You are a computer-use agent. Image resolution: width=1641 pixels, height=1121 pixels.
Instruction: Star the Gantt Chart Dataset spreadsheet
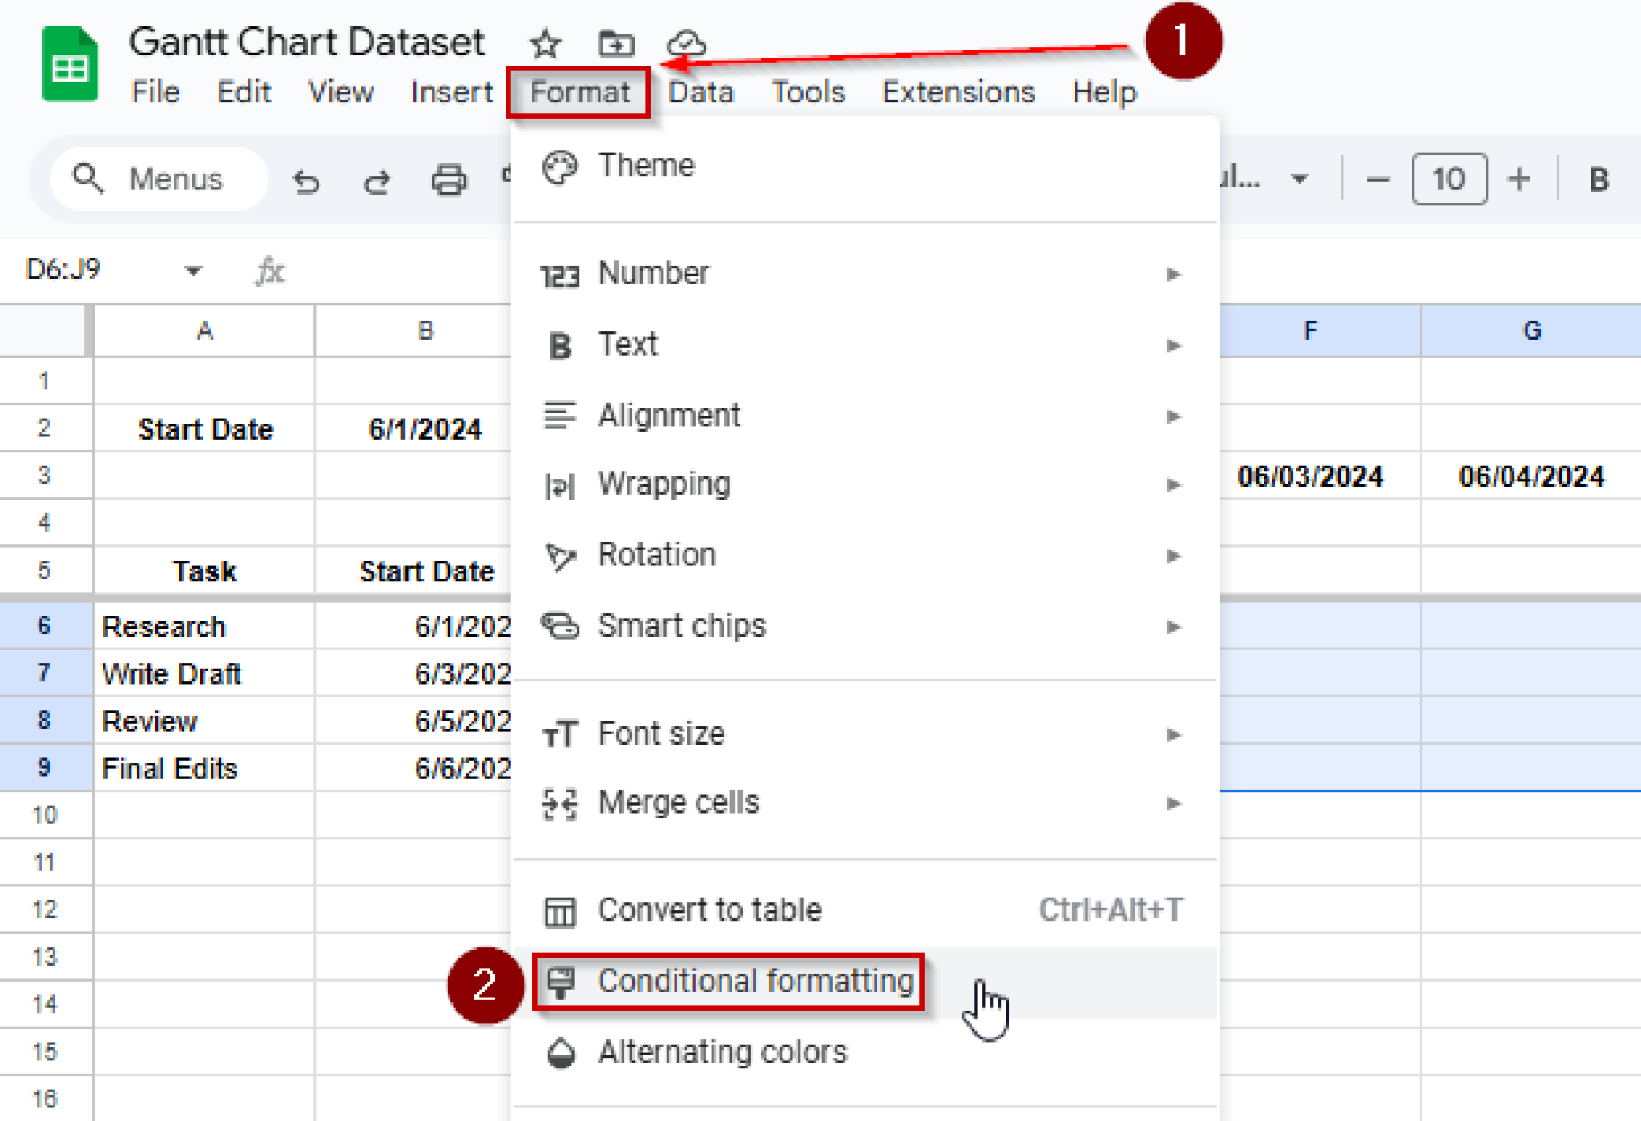click(x=545, y=45)
